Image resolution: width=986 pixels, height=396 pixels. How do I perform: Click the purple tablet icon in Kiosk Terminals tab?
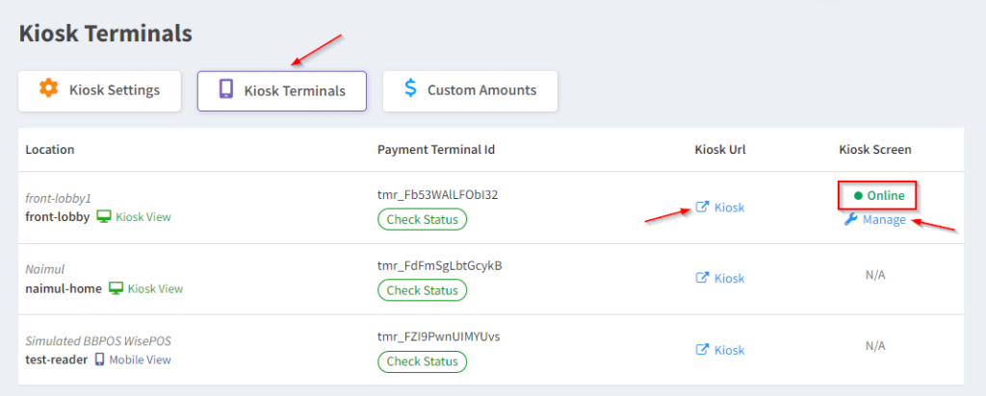226,89
